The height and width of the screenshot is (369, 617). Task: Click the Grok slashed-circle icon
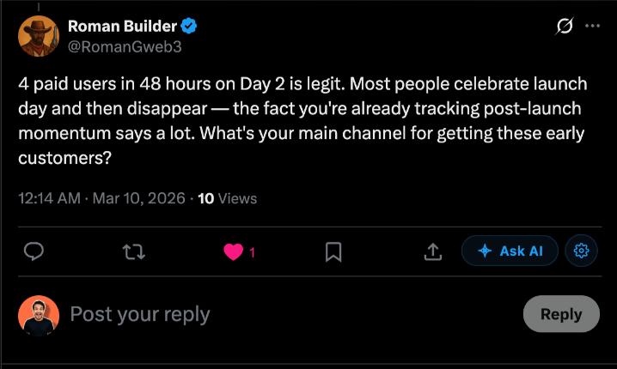(565, 27)
